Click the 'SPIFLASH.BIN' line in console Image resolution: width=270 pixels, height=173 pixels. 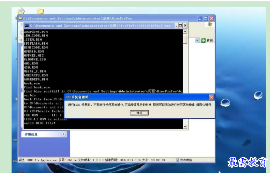tap(36, 43)
